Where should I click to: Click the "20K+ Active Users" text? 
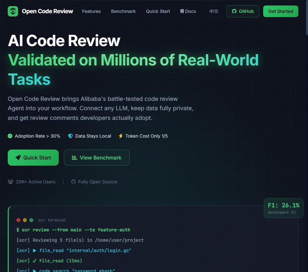coord(35,182)
